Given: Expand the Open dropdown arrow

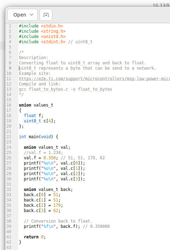Looking at the screenshot, I should tap(32, 15).
